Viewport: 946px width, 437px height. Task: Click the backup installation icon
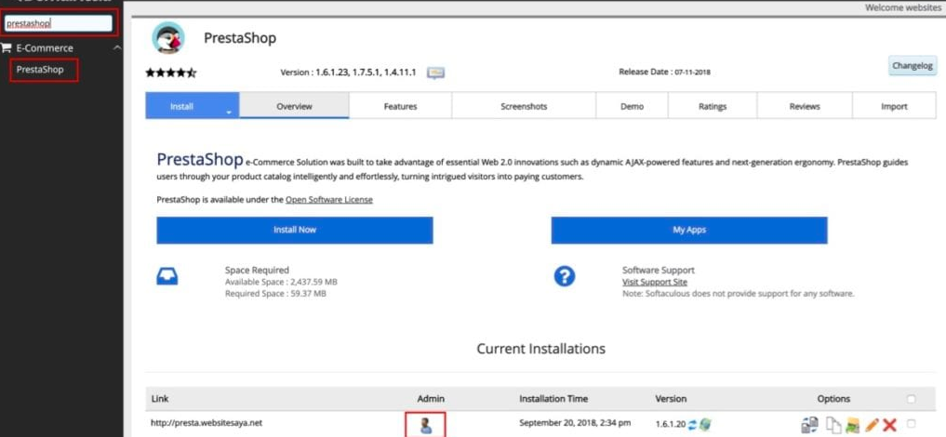tap(852, 425)
